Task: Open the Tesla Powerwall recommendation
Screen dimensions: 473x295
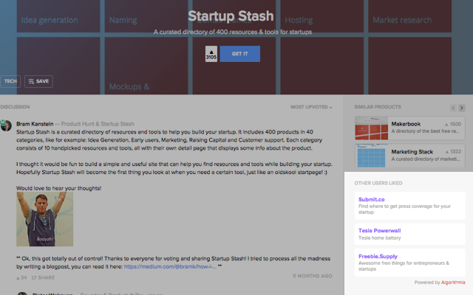Action: pos(410,234)
